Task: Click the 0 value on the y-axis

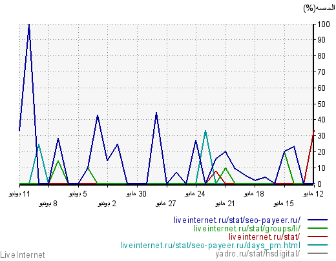Action: [319, 184]
